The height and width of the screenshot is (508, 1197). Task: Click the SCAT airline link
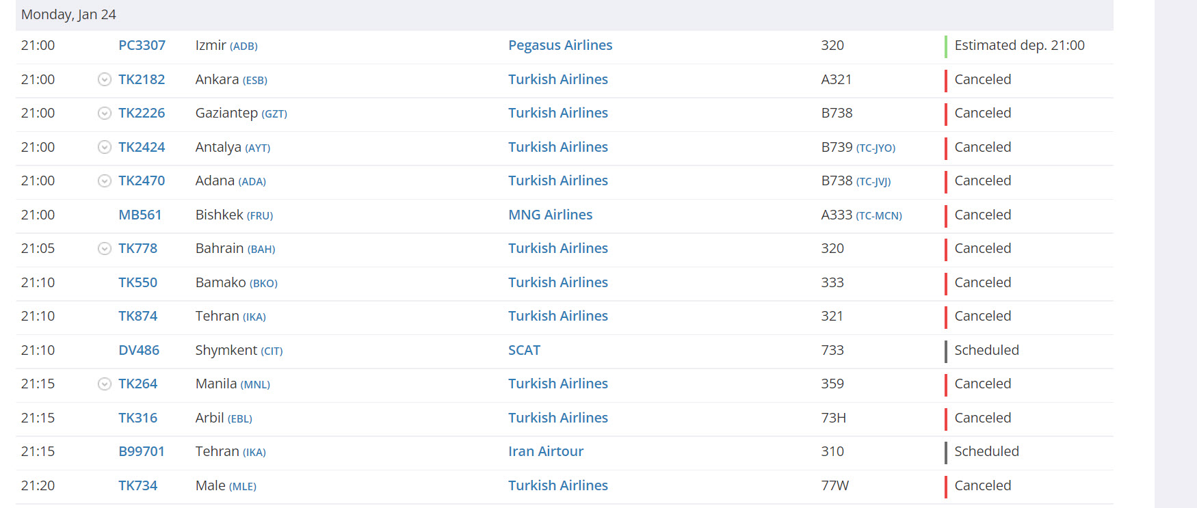point(524,350)
